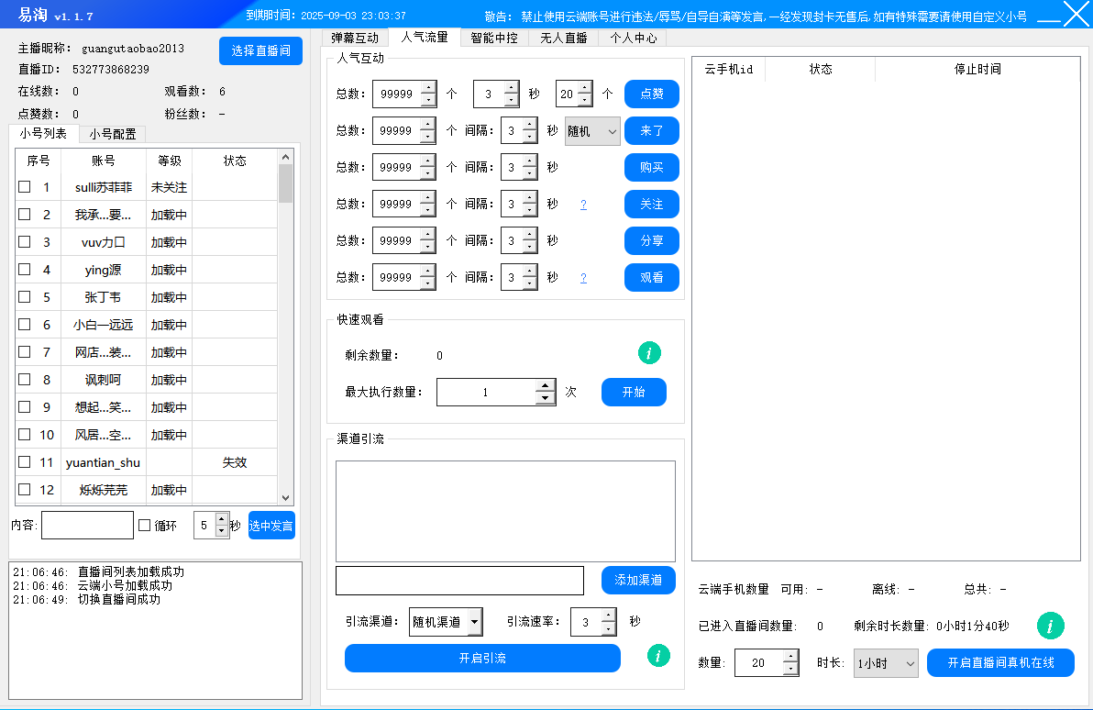Switch to the 智能中控 tab
This screenshot has width=1093, height=710.
[493, 38]
